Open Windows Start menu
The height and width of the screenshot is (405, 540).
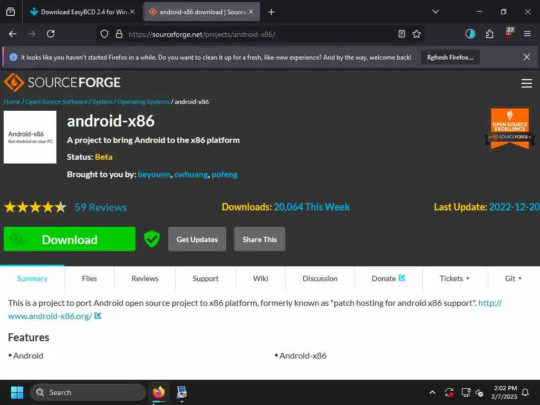[17, 392]
